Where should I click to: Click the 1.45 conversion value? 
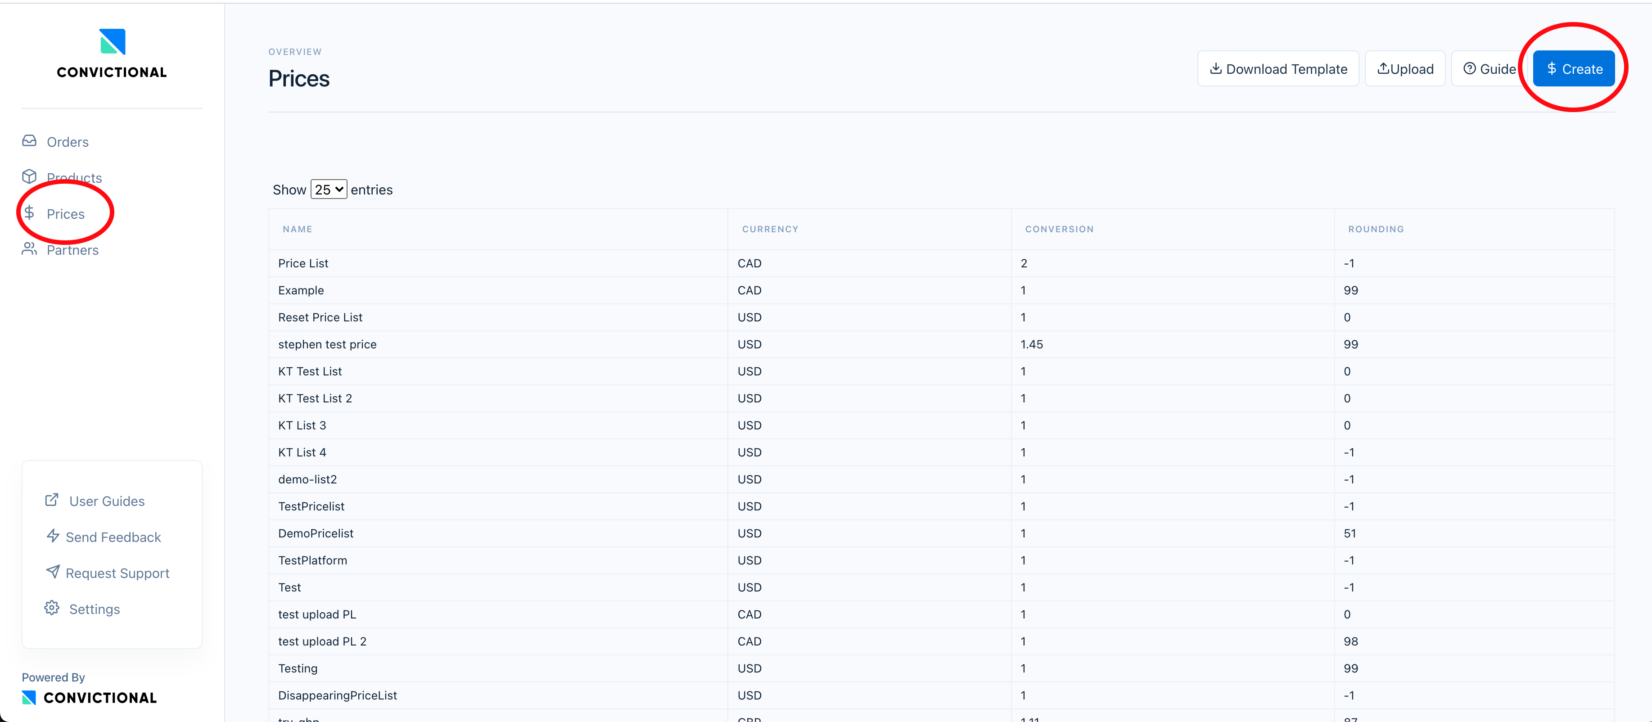coord(1031,344)
